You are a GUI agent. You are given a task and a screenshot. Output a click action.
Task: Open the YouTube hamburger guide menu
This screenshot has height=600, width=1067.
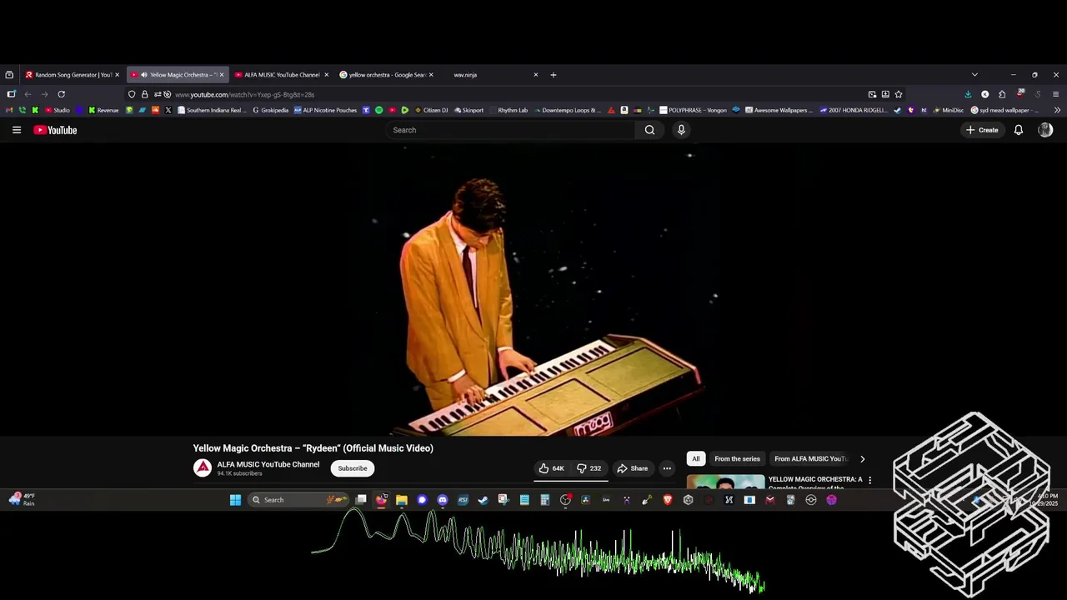16,130
